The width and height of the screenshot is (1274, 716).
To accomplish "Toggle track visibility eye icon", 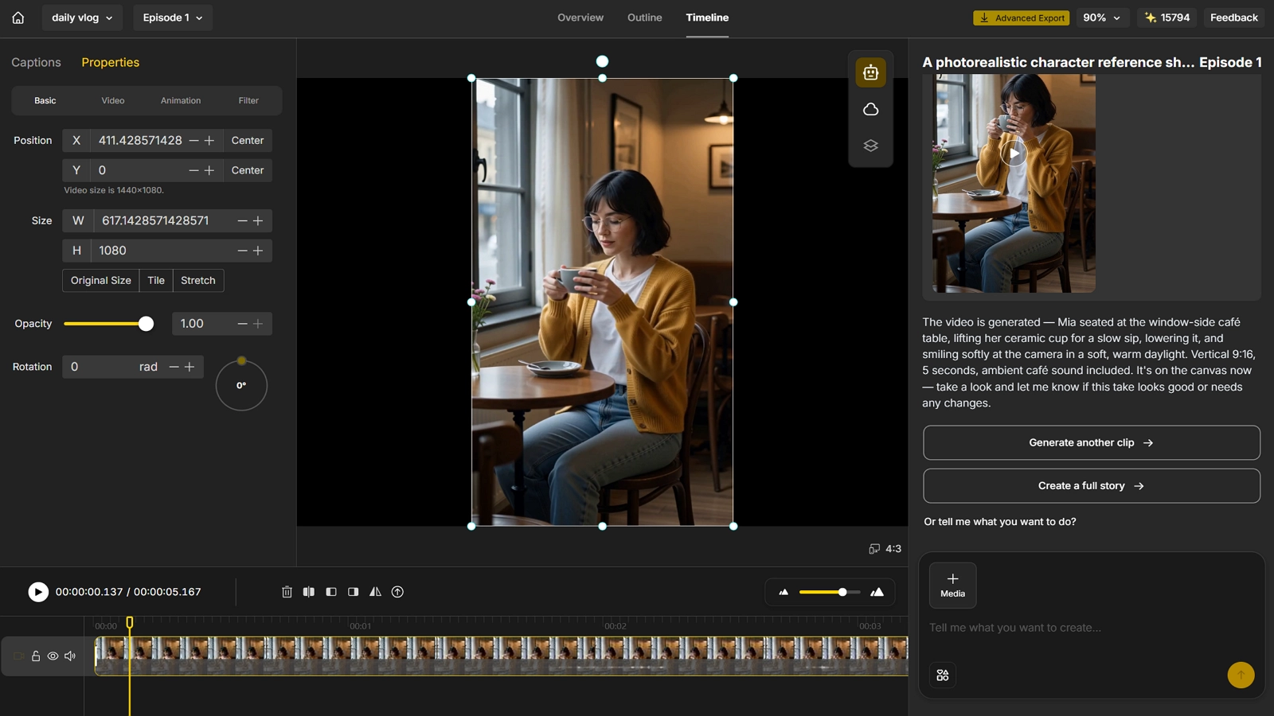I will pos(53,656).
